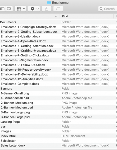Select the Banners folder row

(58, 89)
